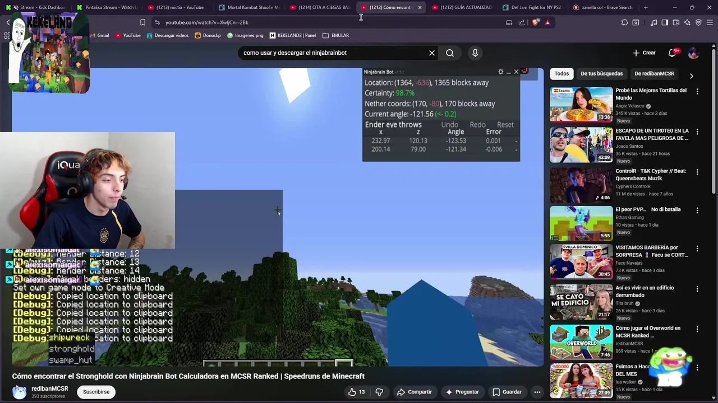Click the Brave Shields lion icon
The width and height of the screenshot is (718, 403).
click(536, 22)
